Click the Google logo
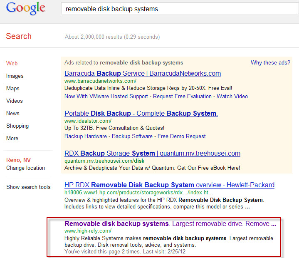This screenshot has height=258, width=299. [25, 8]
